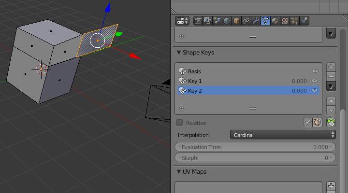Click the shape key icon of Key 2
The width and height of the screenshot is (348, 193).
coord(182,90)
